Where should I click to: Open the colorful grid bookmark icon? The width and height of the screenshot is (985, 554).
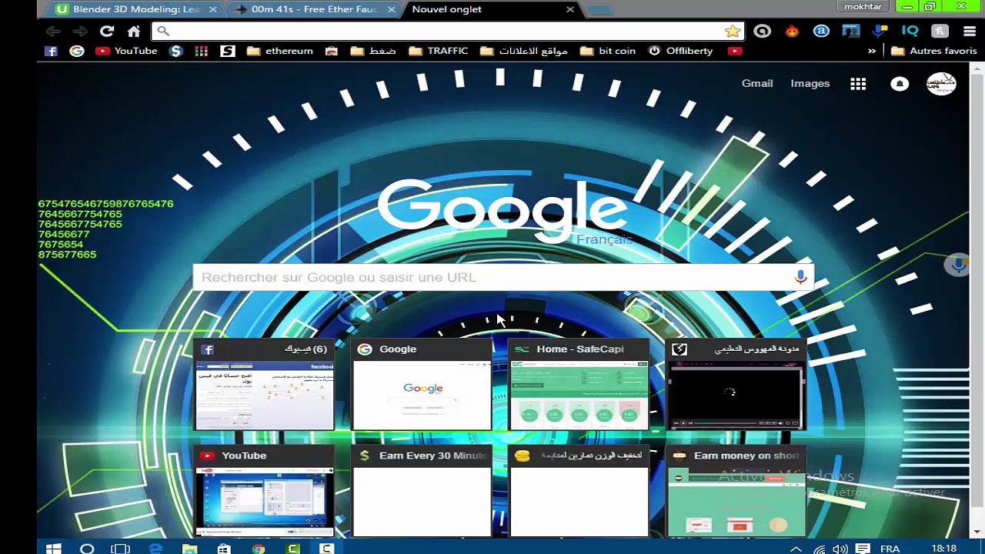tap(202, 51)
